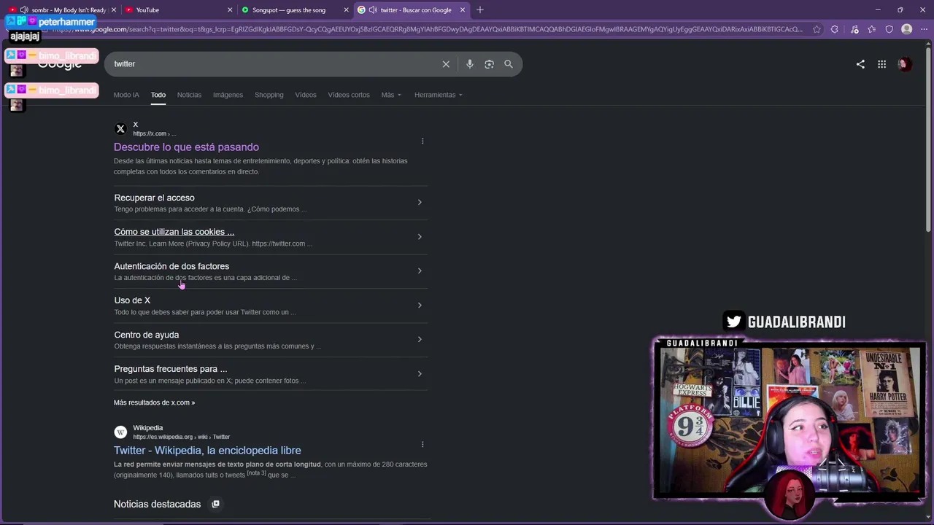Open Más resultados de x.com link
The image size is (934, 525).
(154, 402)
